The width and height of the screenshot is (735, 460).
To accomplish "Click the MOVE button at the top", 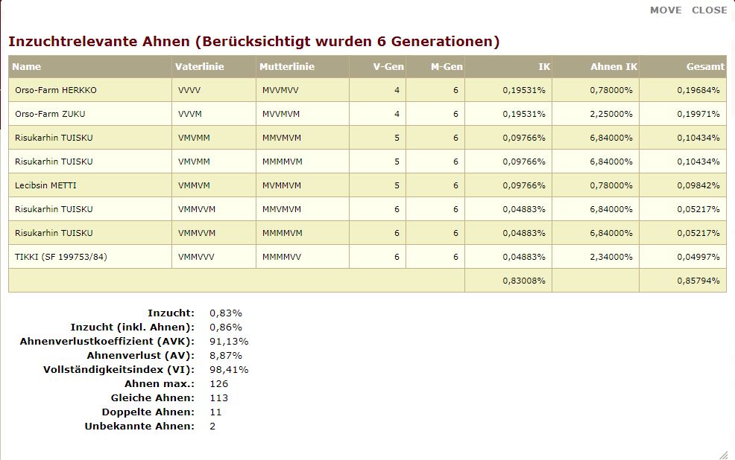I will [666, 10].
